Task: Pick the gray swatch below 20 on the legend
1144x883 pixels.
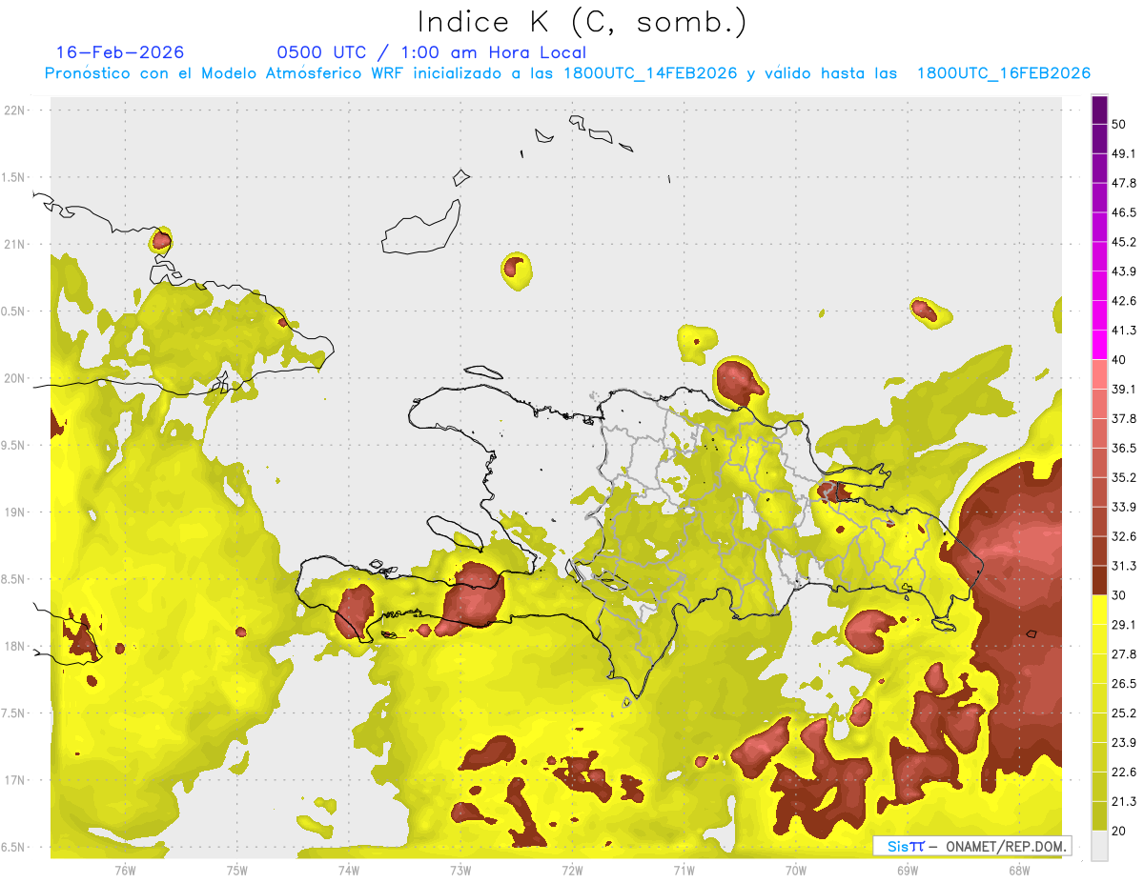Action: click(1099, 846)
